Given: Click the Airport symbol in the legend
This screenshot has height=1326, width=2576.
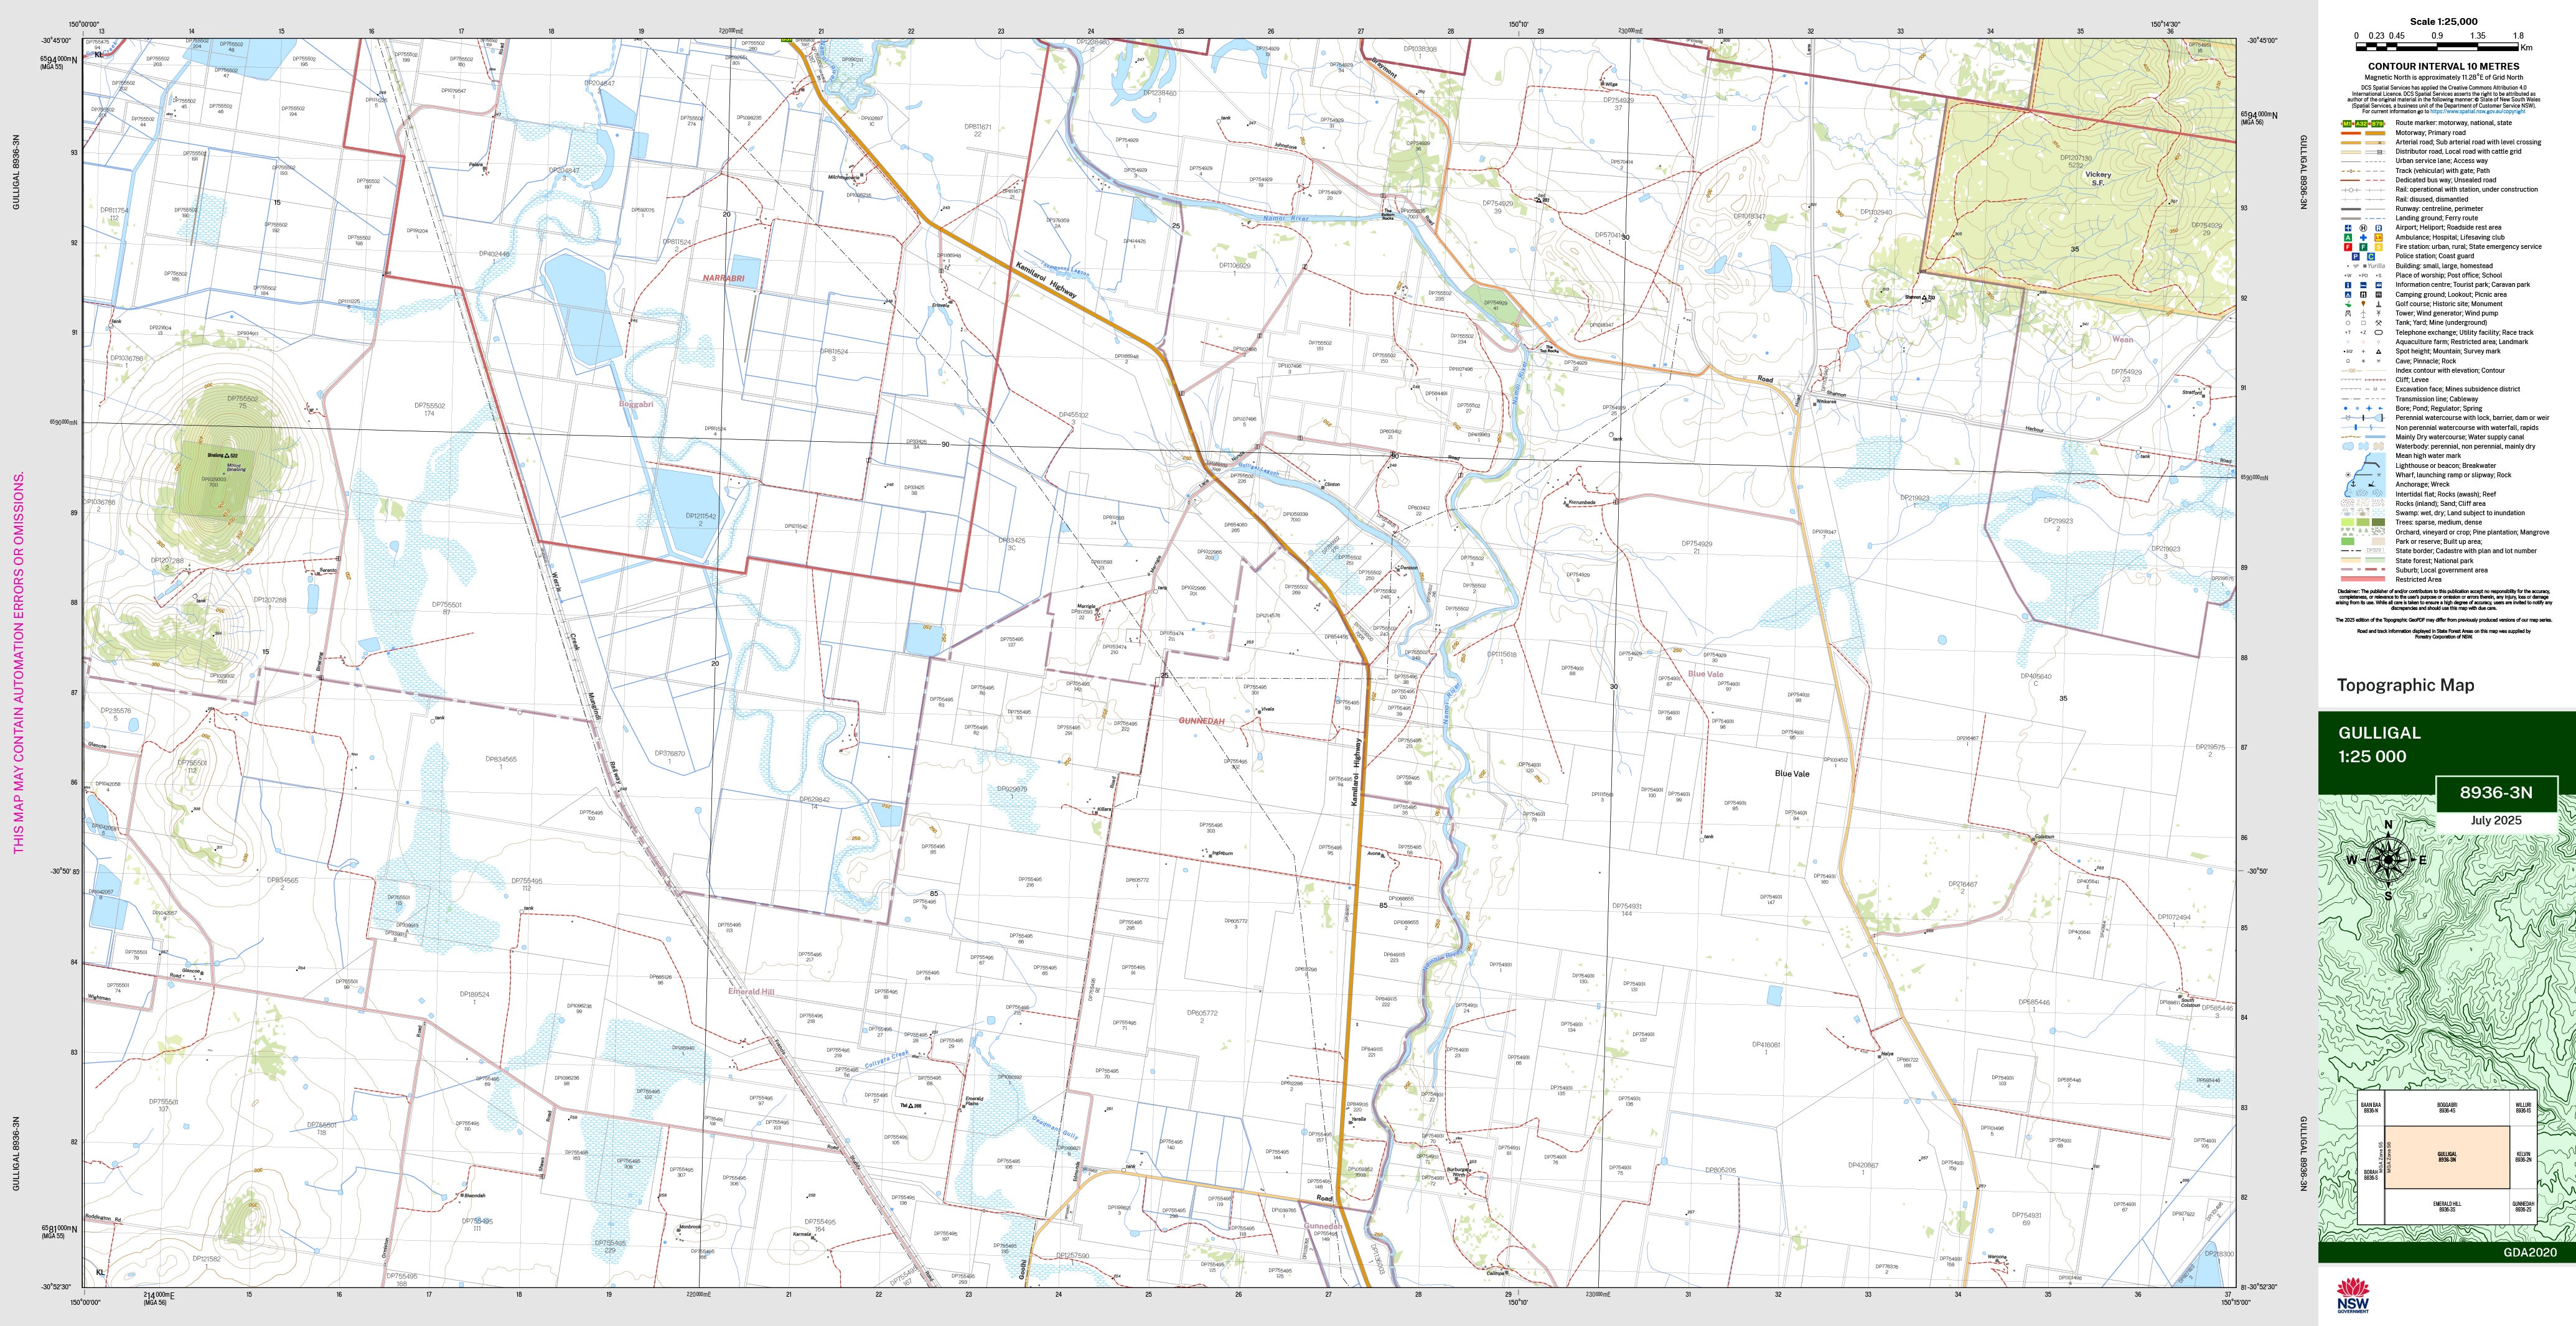Looking at the screenshot, I should coord(2349,228).
